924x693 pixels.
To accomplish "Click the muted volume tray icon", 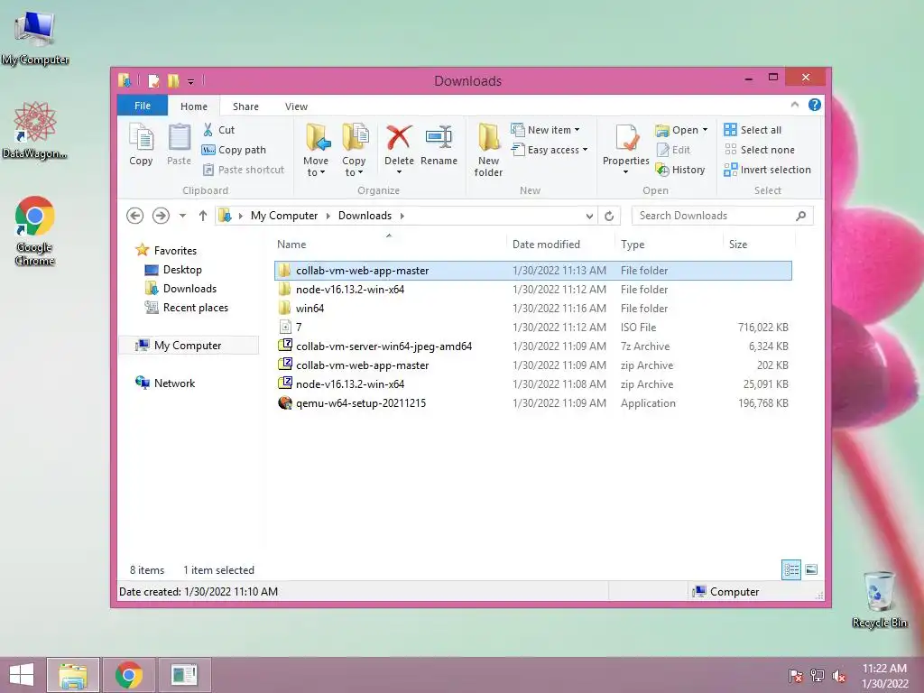I will 839,676.
